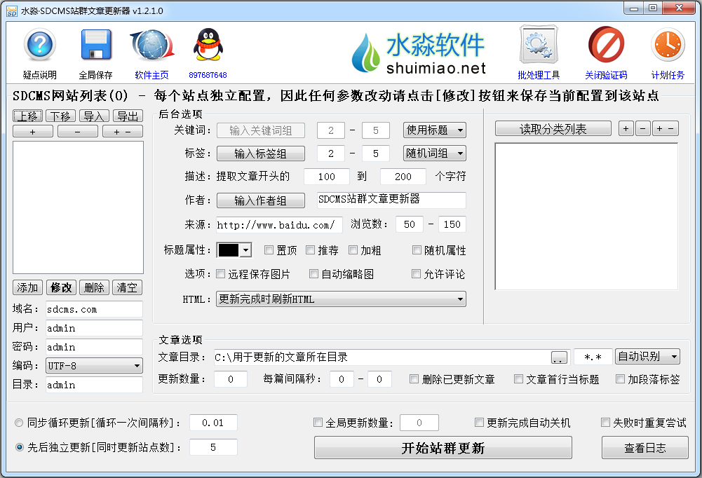Open the UTF-8 encoding dropdown
This screenshot has width=702, height=478.
pos(94,365)
